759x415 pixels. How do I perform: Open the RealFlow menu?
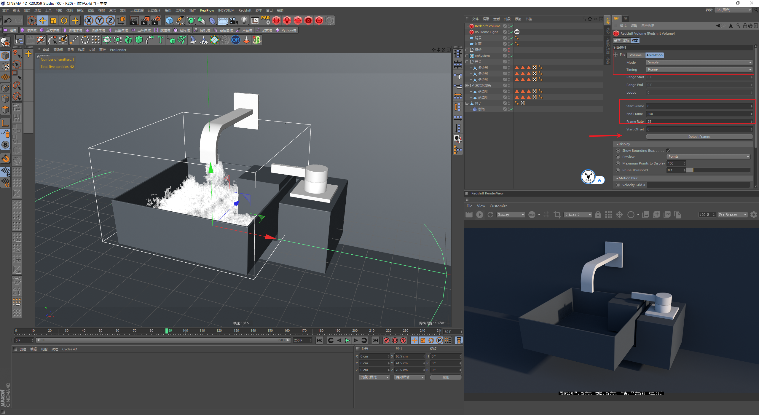click(x=207, y=10)
